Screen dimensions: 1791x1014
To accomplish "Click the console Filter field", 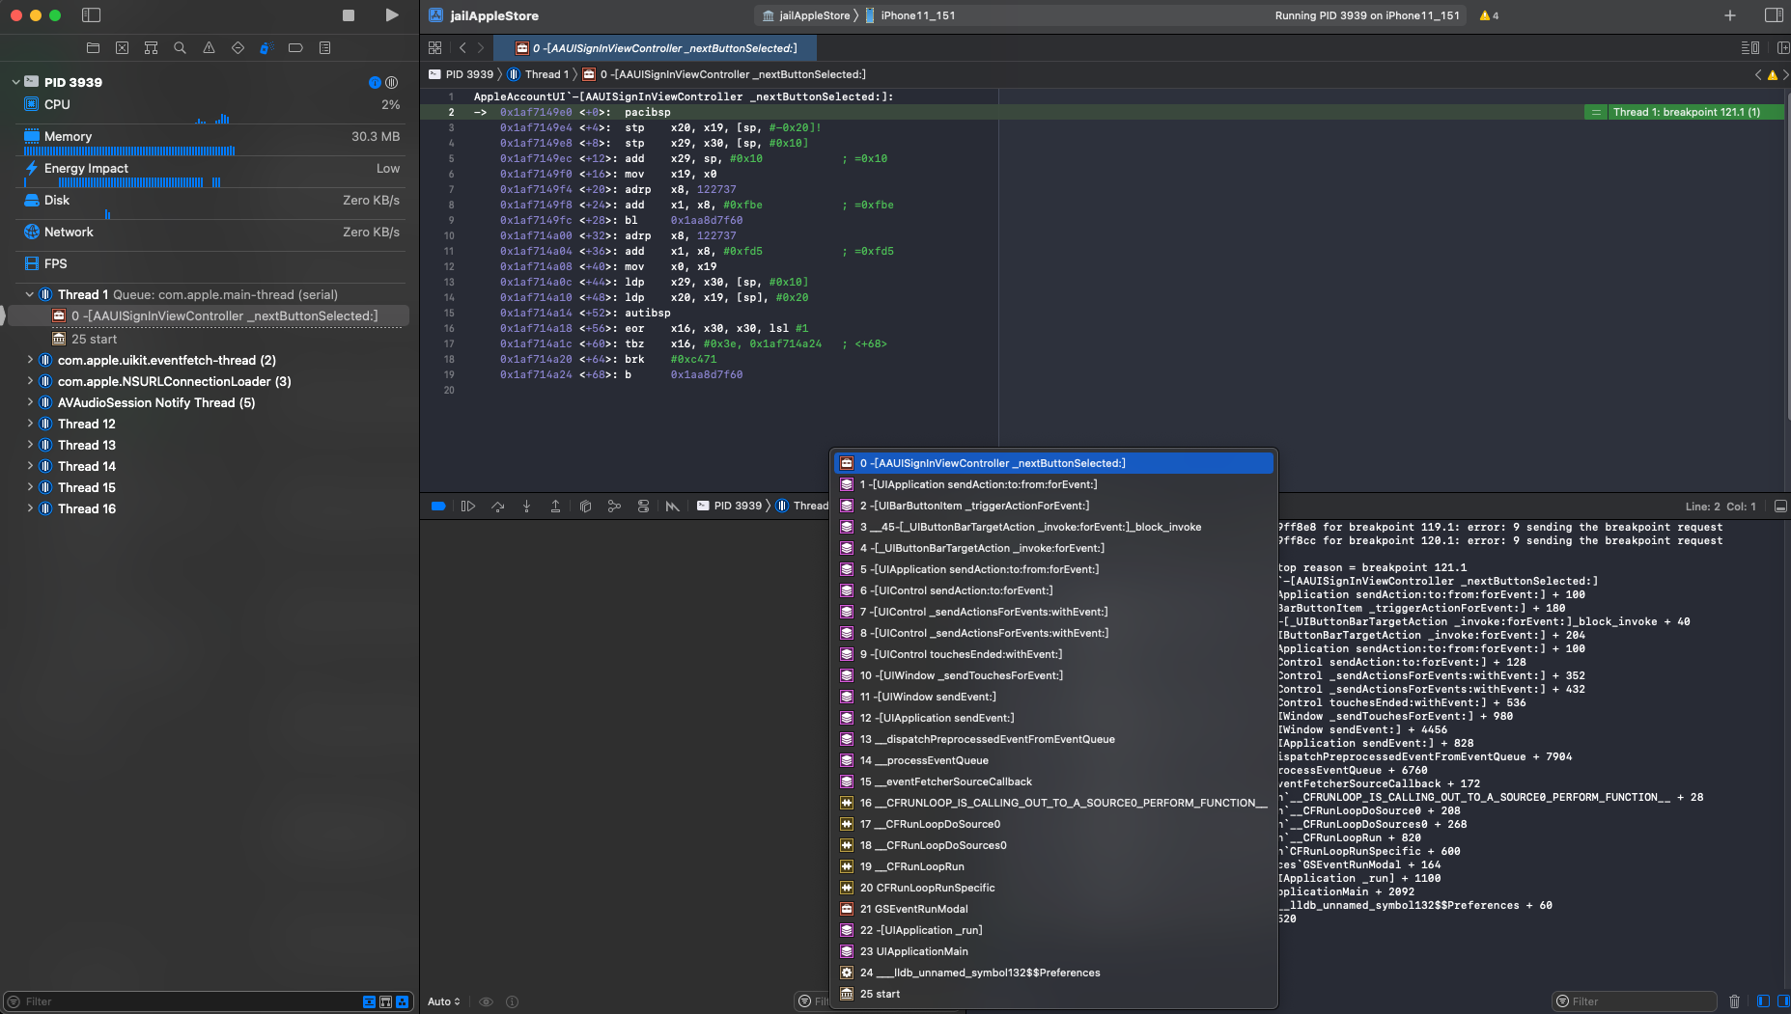I will point(1635,1001).
